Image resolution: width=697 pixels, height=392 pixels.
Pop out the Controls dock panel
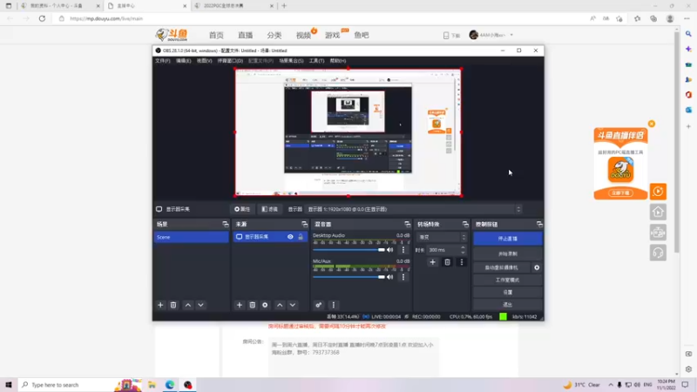pos(539,224)
